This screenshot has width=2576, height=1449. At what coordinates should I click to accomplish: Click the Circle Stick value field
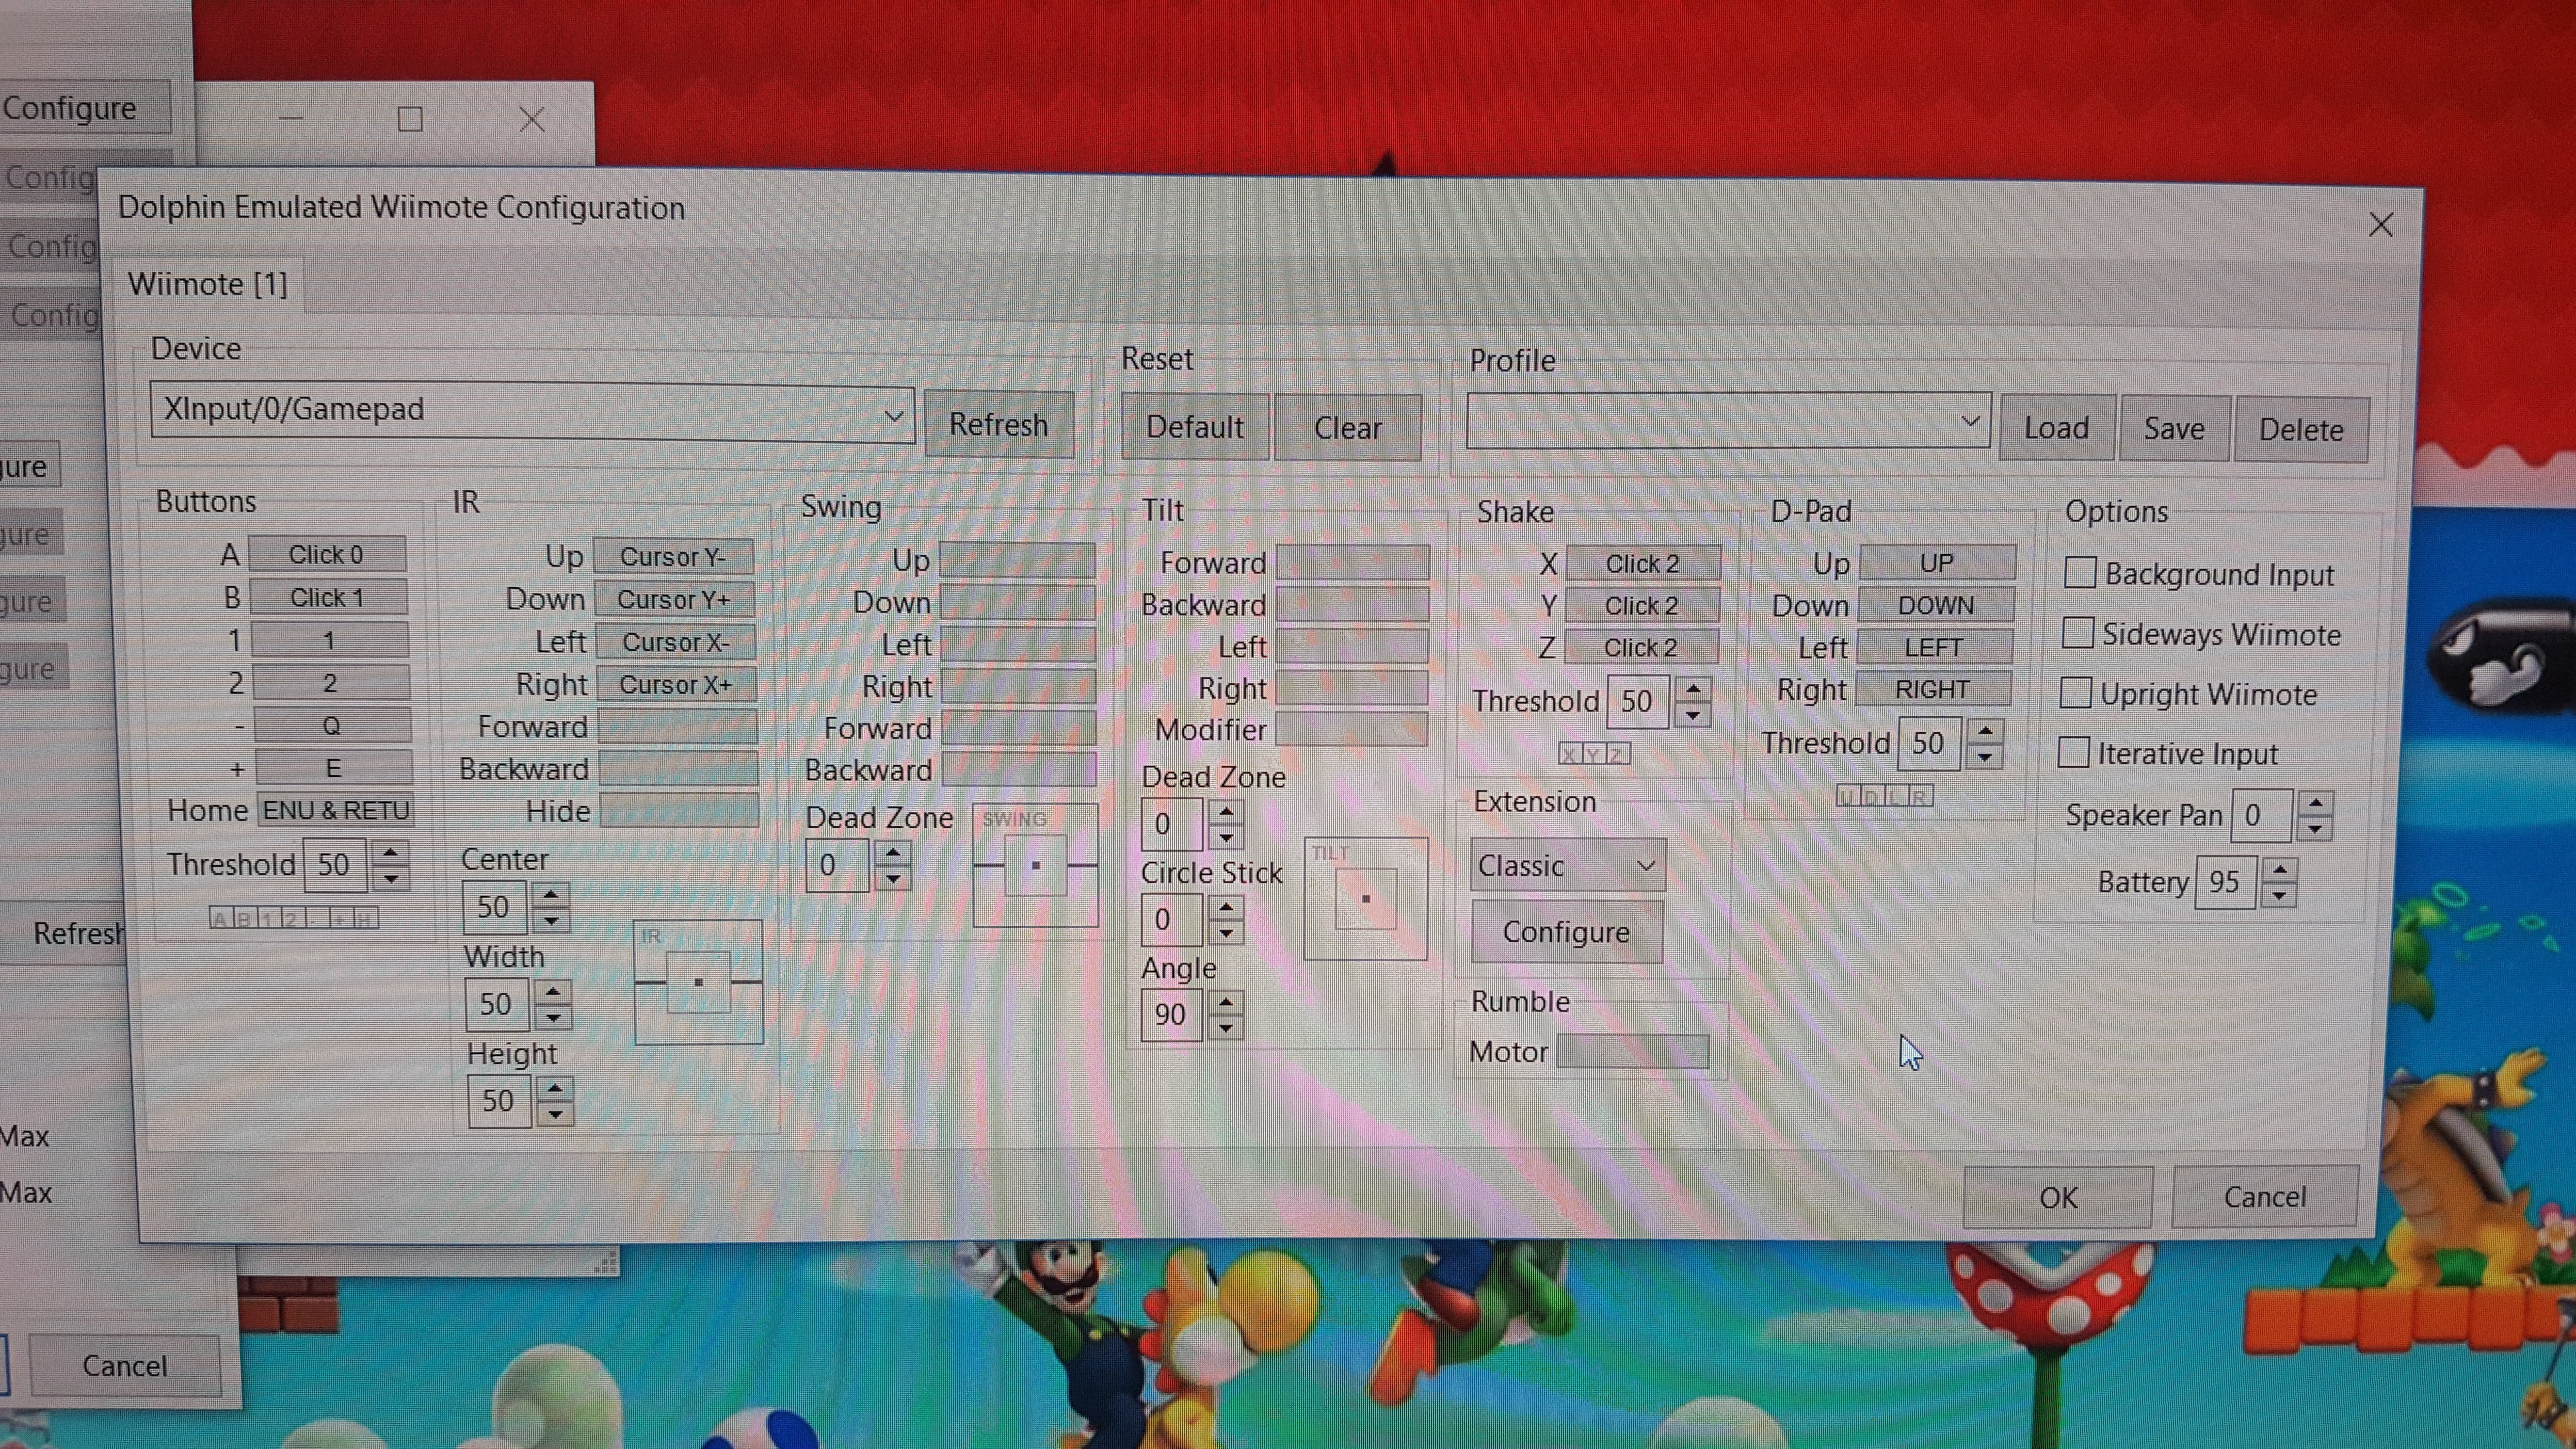1171,920
